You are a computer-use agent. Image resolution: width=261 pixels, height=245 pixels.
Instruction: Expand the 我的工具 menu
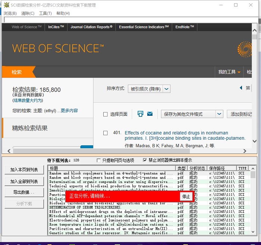229,72
